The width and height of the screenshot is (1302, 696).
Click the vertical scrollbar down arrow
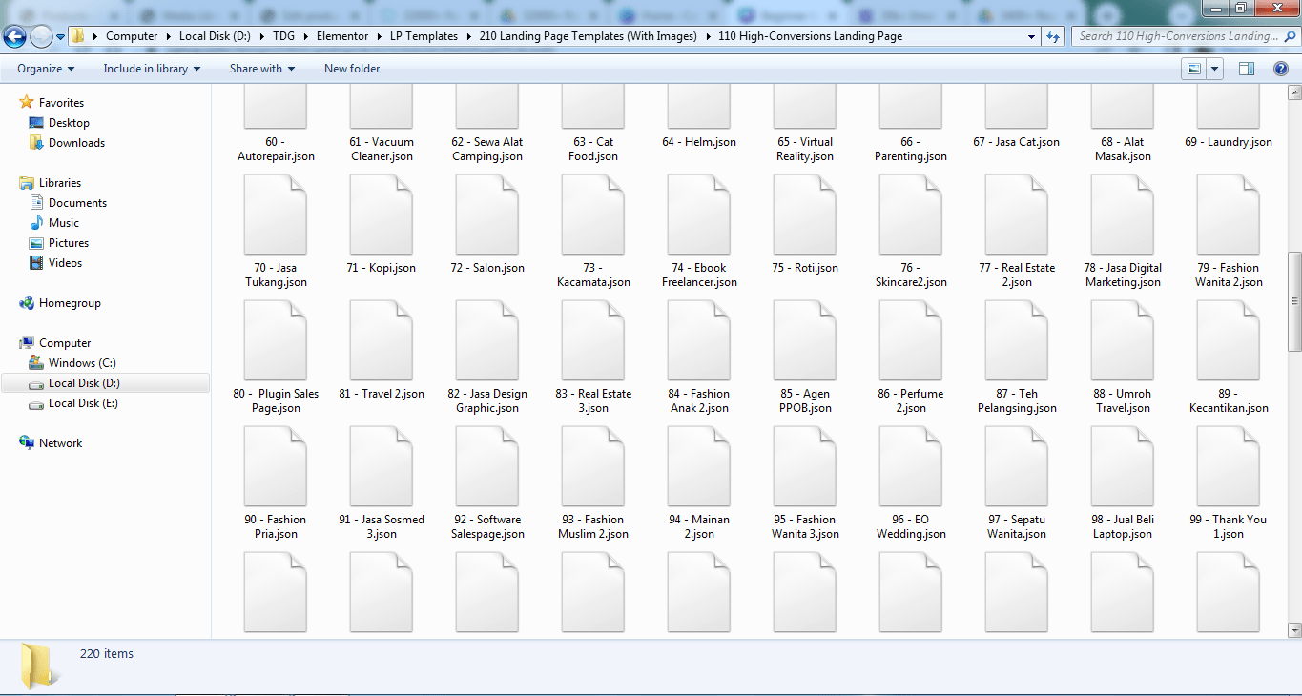point(1294,630)
